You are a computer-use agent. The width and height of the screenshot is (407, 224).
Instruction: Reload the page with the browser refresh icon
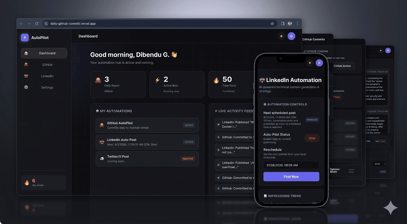(37, 24)
